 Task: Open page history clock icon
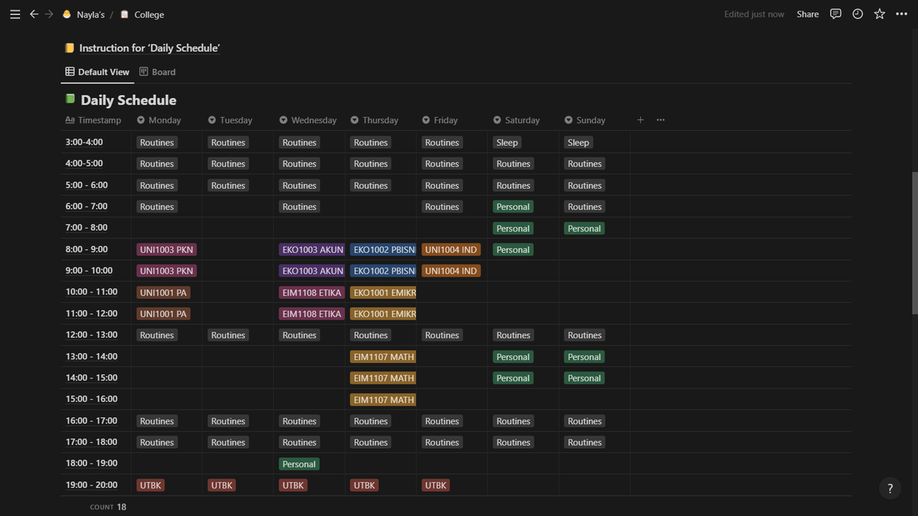click(x=858, y=14)
